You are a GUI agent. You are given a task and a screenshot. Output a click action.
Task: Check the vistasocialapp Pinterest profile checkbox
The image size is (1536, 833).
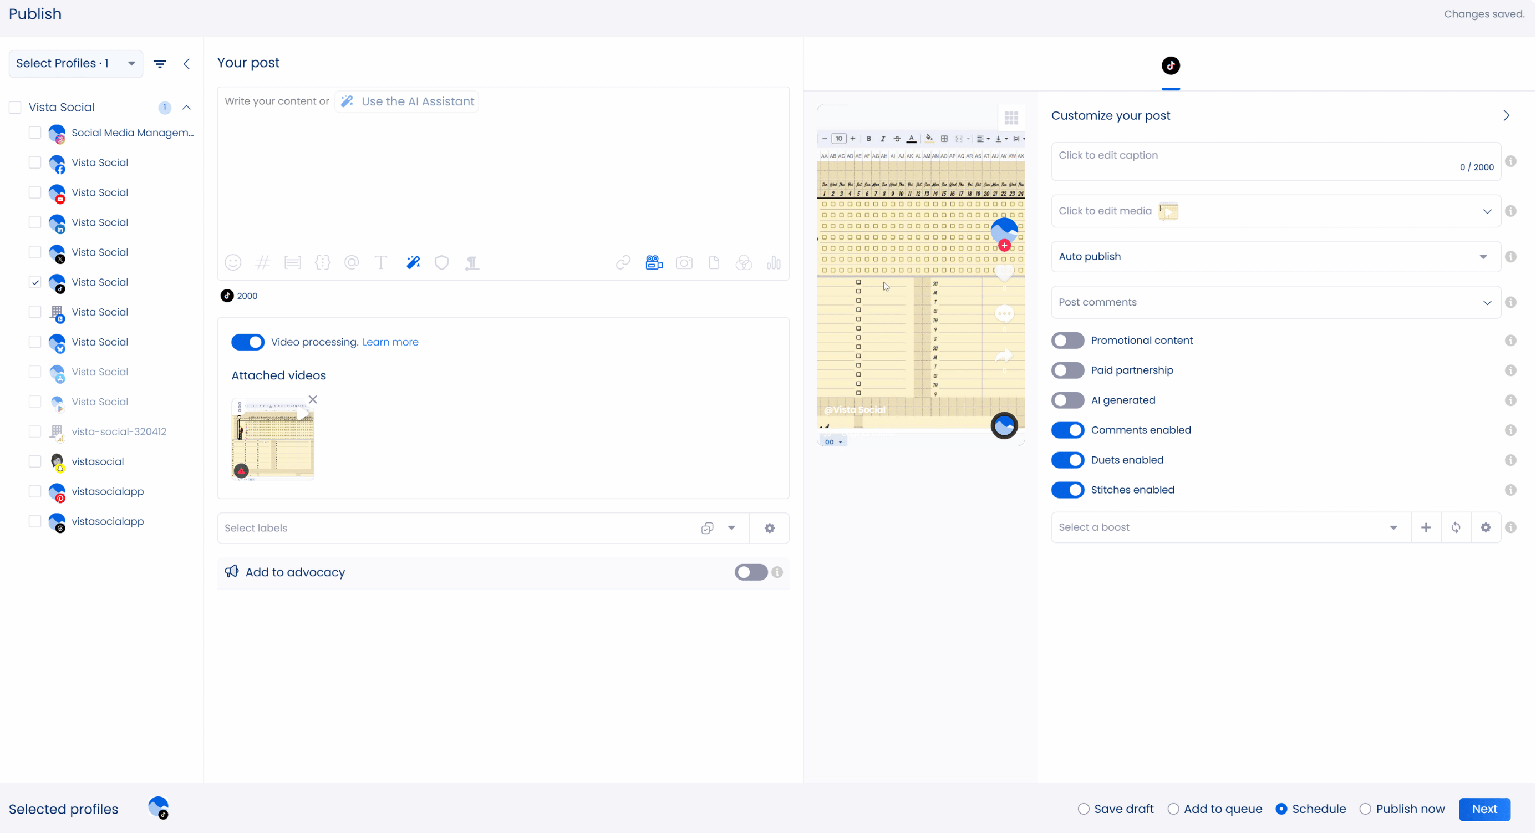[x=34, y=491]
